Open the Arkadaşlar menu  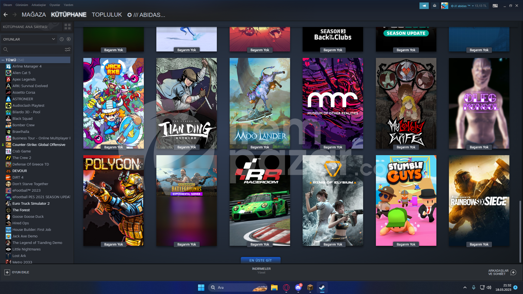39,5
